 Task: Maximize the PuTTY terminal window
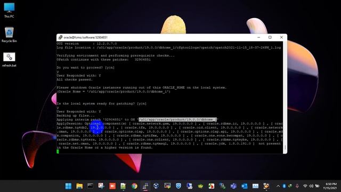pyautogui.click(x=270, y=37)
